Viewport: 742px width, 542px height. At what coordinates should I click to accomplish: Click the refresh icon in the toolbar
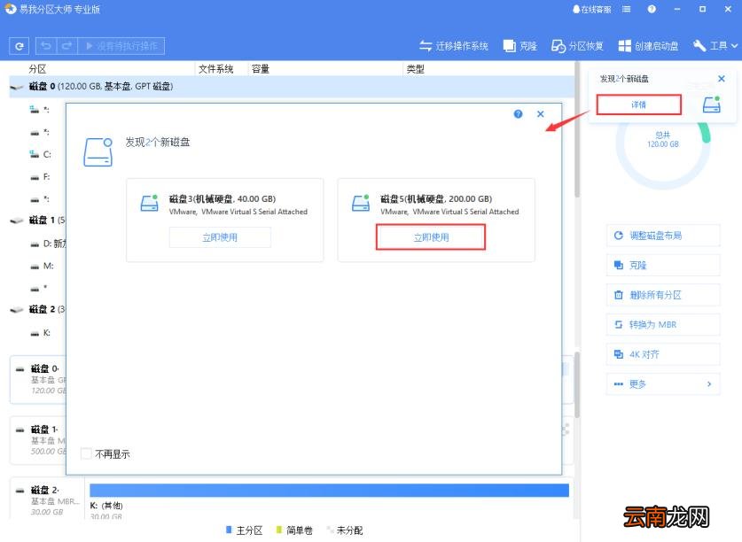(x=20, y=46)
